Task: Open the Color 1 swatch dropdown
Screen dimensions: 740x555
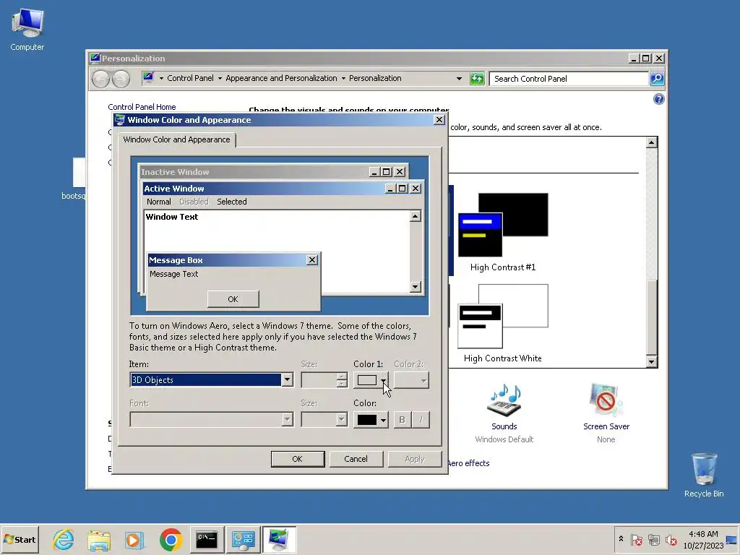Action: pos(371,380)
